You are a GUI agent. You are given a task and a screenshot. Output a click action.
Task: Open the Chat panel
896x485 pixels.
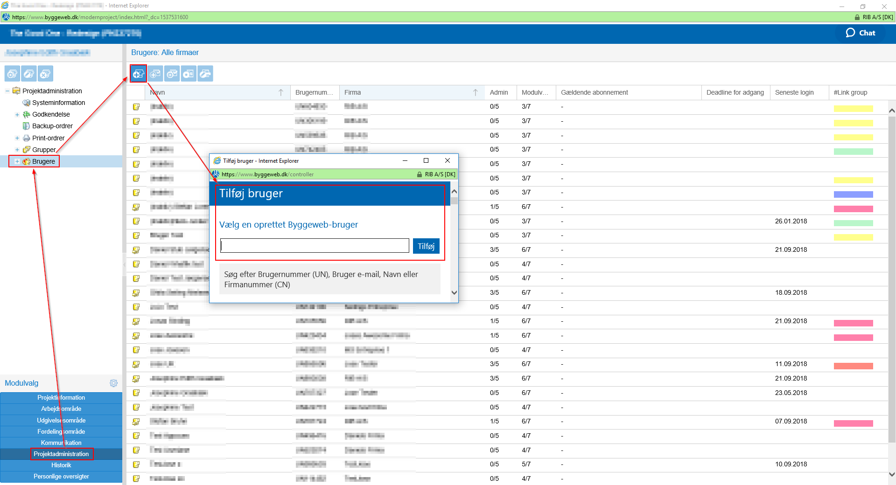(861, 33)
